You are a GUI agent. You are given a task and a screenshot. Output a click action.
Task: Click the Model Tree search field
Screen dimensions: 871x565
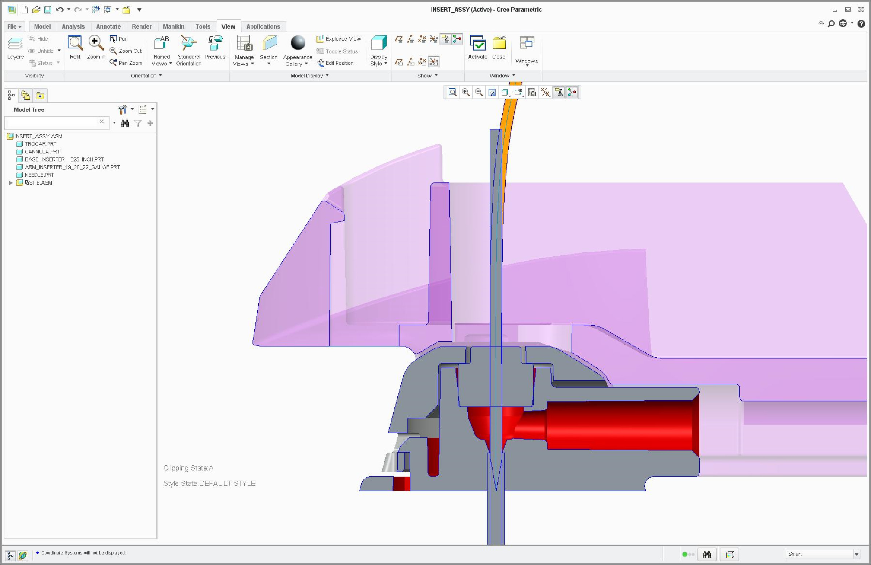(51, 122)
